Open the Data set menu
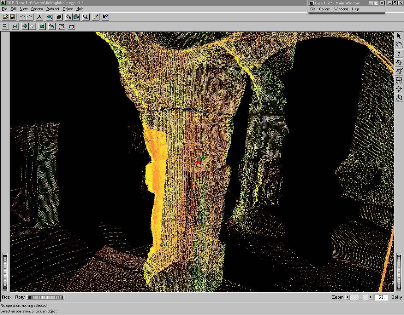This screenshot has height=315, width=404. click(52, 9)
